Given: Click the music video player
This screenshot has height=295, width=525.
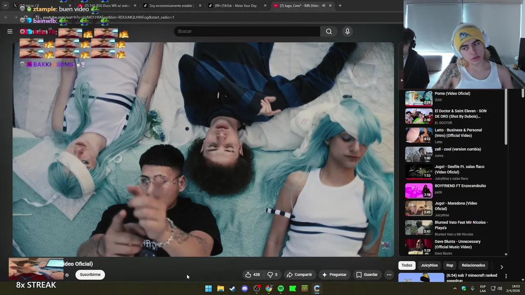Looking at the screenshot, I should pos(203,150).
